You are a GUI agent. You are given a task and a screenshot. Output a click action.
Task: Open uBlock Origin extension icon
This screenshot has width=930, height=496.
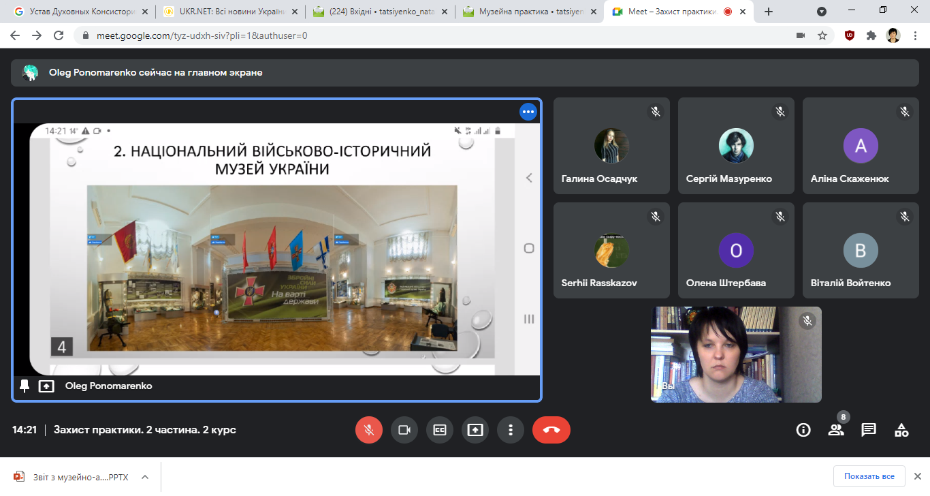coord(850,35)
